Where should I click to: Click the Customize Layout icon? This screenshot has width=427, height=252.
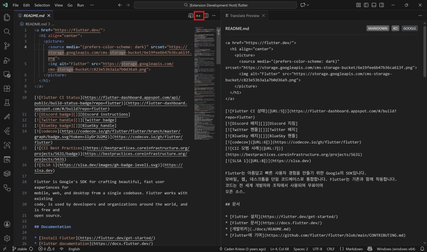[x=358, y=5]
